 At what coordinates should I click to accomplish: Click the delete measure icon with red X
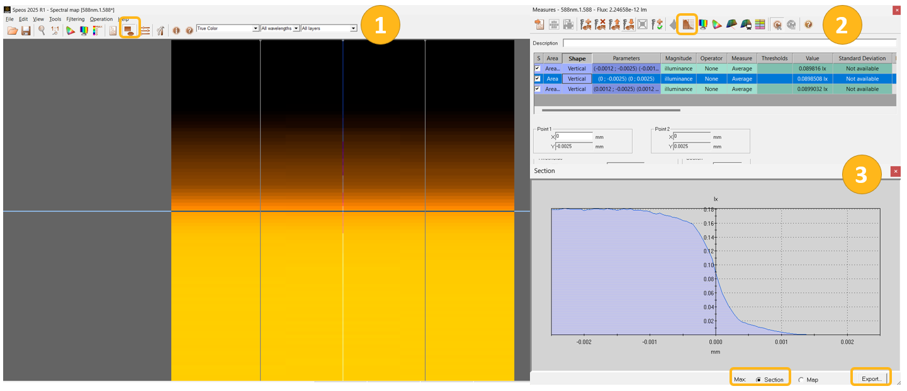(x=600, y=25)
